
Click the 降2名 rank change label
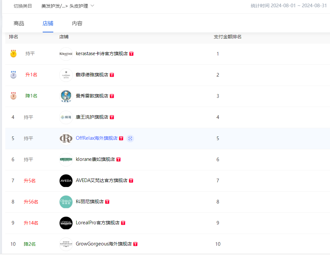click(x=30, y=244)
